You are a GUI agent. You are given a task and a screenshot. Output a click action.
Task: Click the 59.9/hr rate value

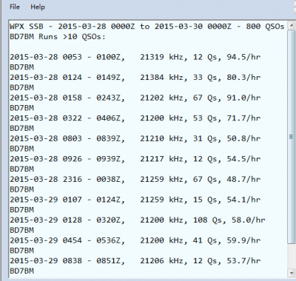[x=243, y=240]
